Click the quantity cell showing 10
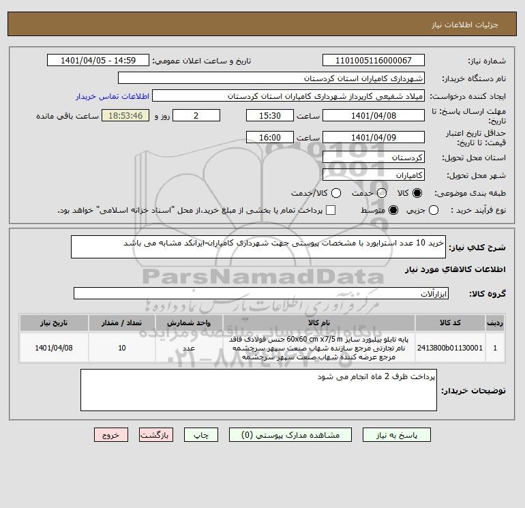Image resolution: width=525 pixels, height=508 pixels. coord(122,348)
